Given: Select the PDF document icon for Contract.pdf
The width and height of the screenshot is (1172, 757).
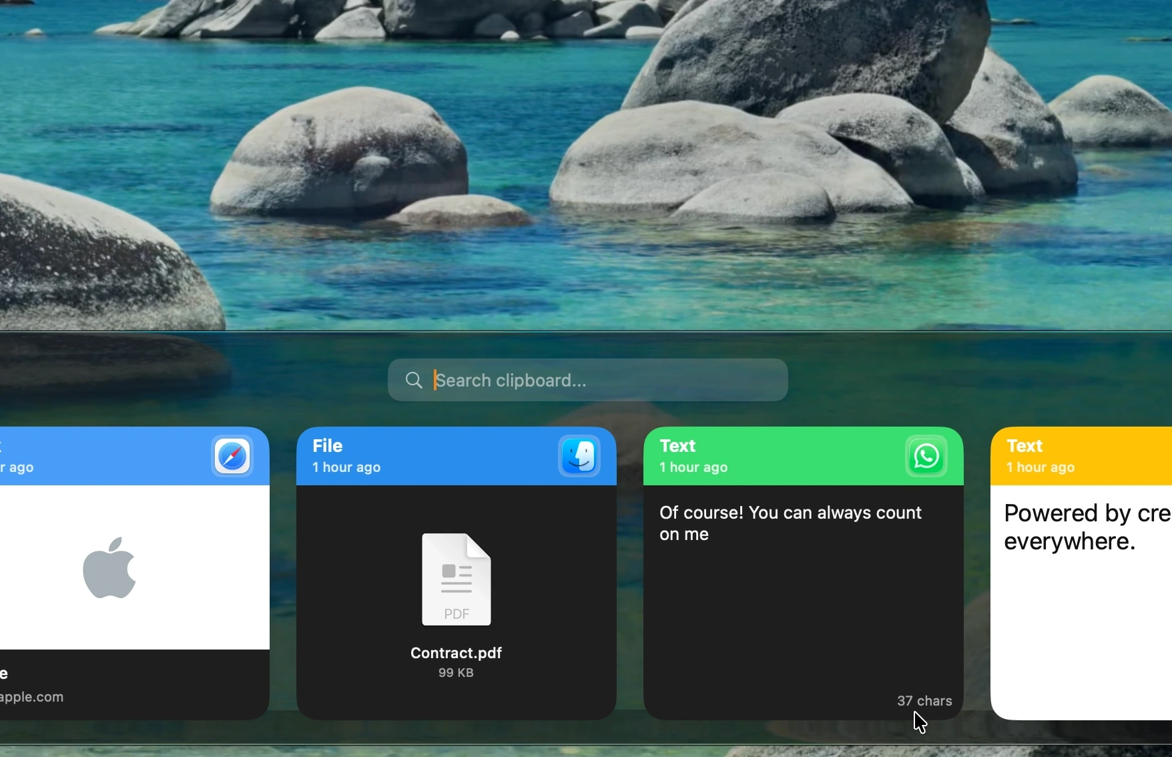Looking at the screenshot, I should 457,579.
